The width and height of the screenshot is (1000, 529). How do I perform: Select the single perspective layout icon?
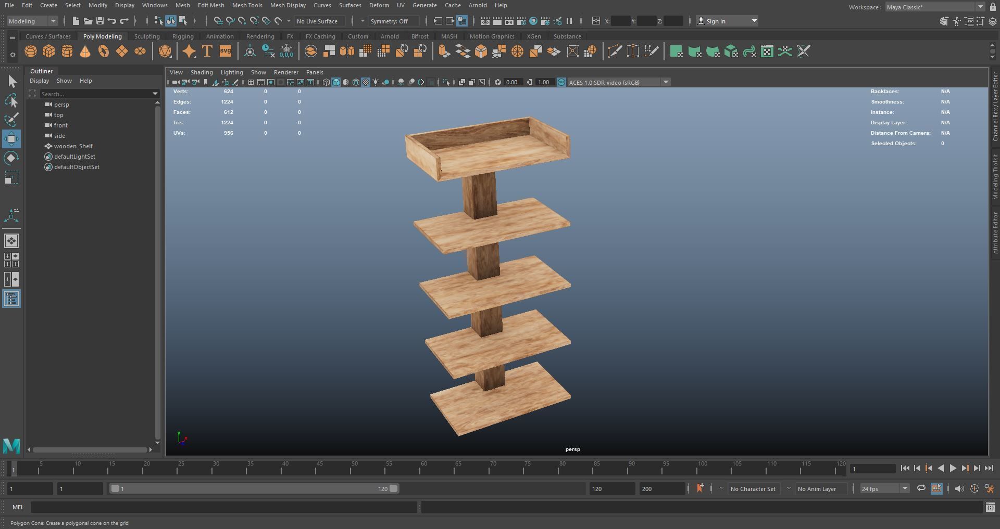point(11,241)
